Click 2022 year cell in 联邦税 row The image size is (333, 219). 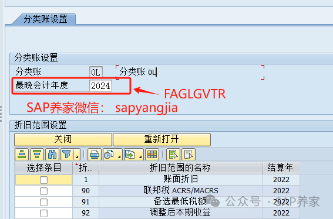281,191
